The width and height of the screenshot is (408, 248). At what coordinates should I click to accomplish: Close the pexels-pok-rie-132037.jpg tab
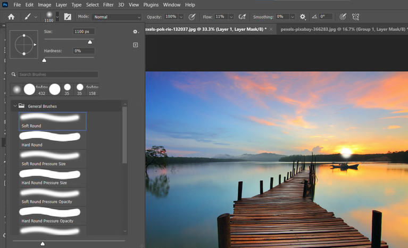(x=271, y=29)
